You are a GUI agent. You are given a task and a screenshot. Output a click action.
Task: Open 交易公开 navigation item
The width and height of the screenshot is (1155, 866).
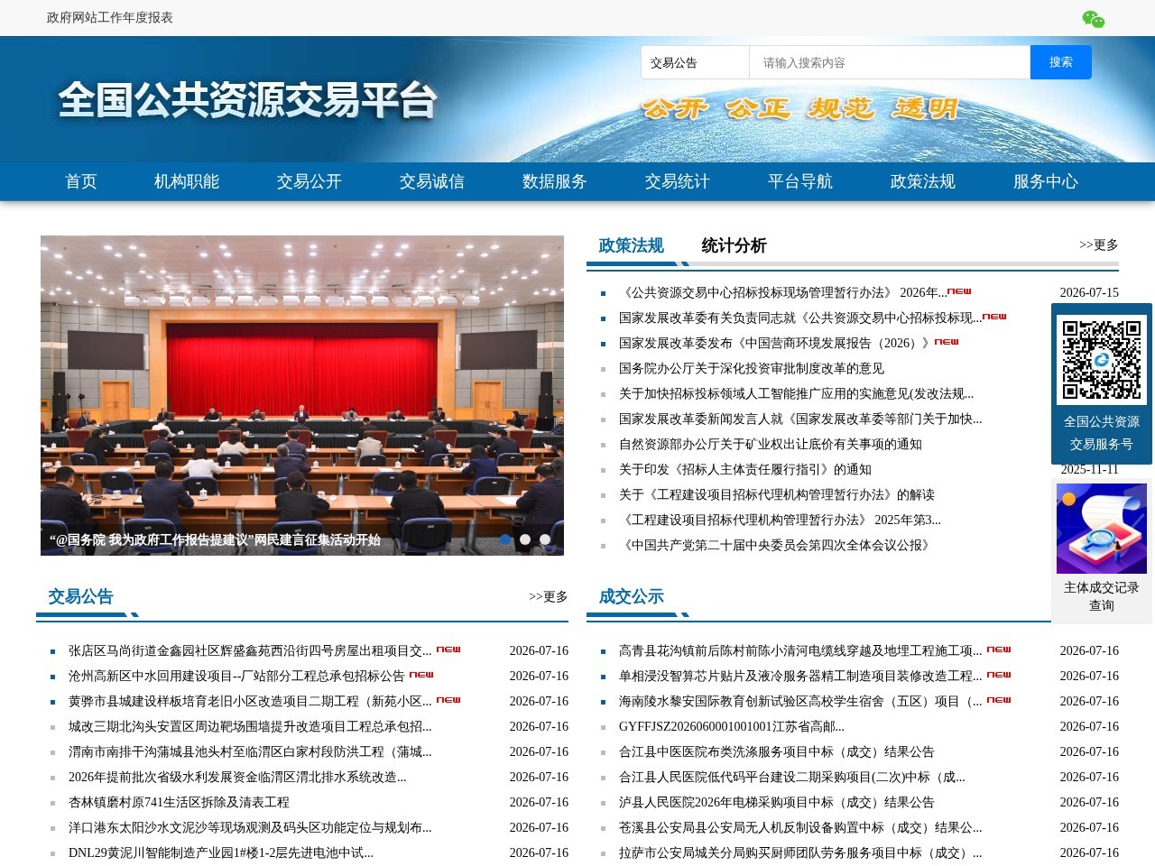[x=310, y=181]
